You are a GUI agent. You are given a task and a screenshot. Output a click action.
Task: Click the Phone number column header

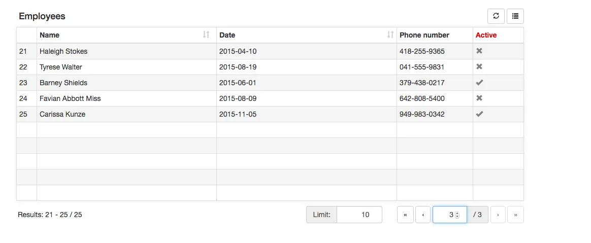pyautogui.click(x=424, y=35)
